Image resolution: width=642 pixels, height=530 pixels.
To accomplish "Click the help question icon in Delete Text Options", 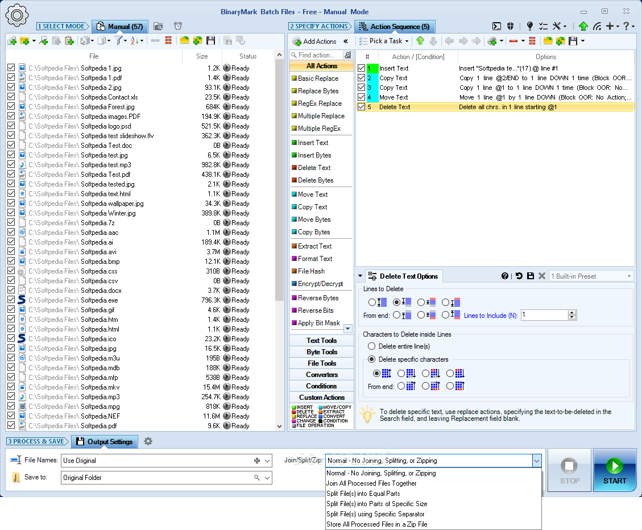I will coord(505,276).
